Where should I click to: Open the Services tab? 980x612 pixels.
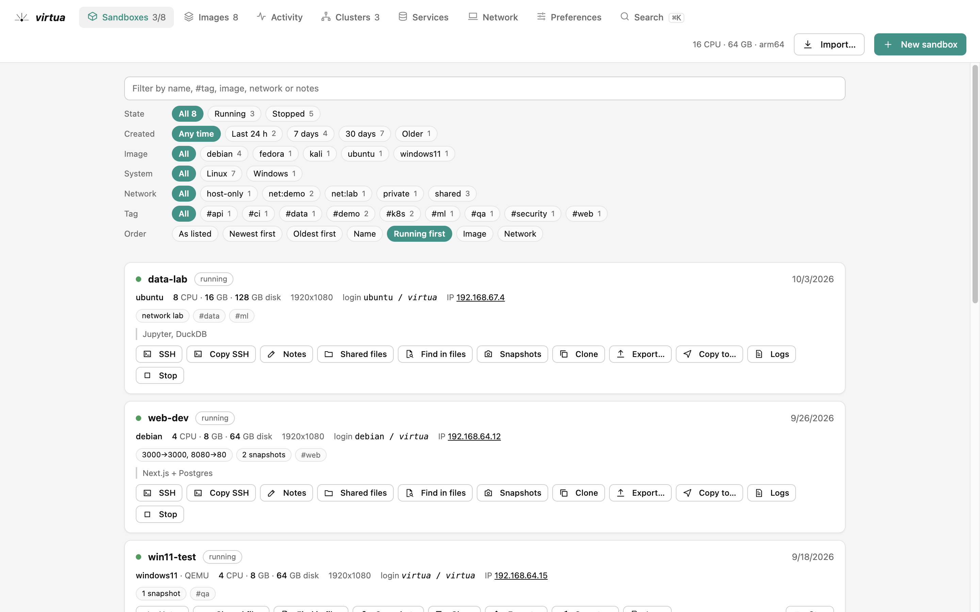(x=423, y=17)
